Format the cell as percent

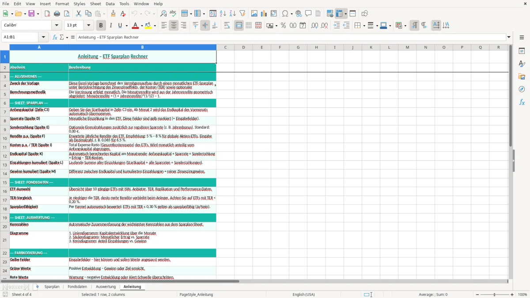click(283, 26)
